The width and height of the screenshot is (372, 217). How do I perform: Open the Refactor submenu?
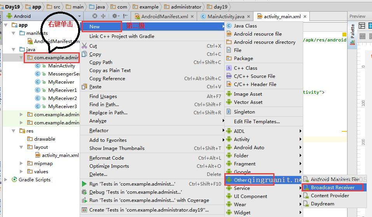point(152,131)
